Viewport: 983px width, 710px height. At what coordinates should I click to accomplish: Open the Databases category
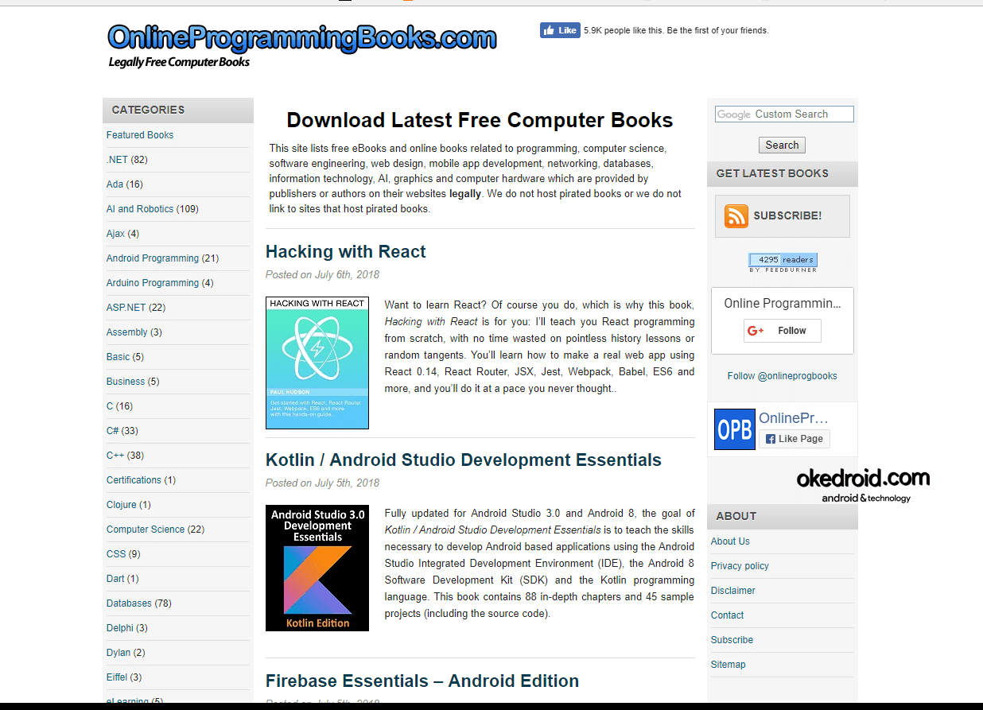point(129,603)
